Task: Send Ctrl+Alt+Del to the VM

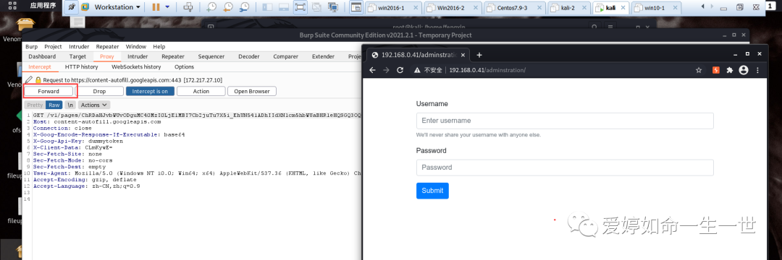Action: coord(188,7)
